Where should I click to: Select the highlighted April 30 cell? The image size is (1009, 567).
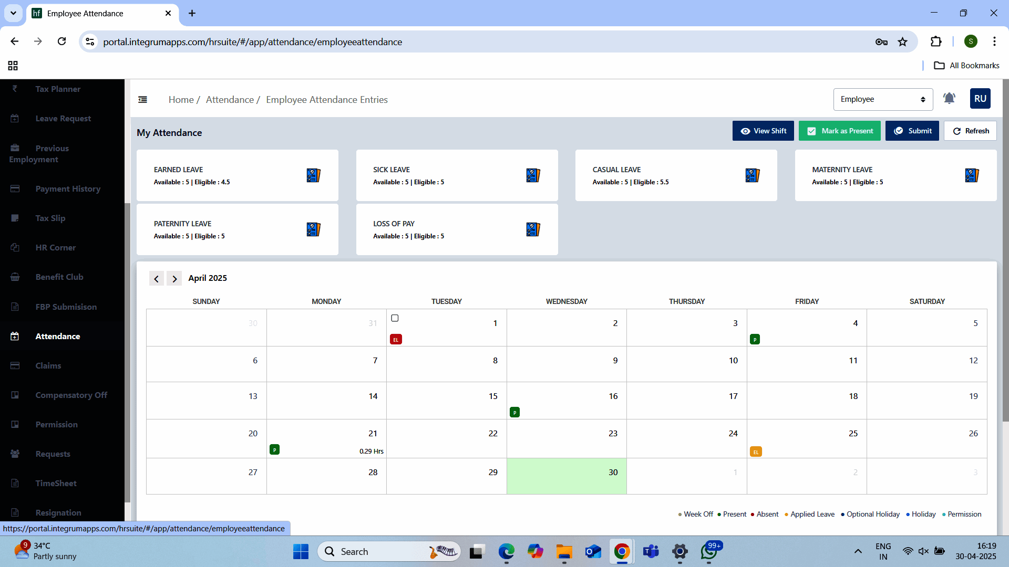(566, 476)
